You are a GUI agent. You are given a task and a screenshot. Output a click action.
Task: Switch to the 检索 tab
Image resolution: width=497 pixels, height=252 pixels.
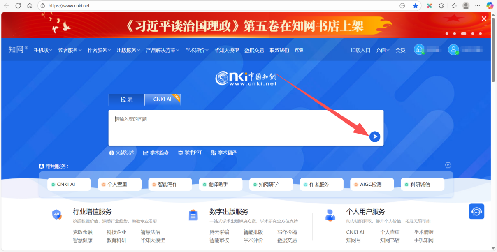click(127, 99)
